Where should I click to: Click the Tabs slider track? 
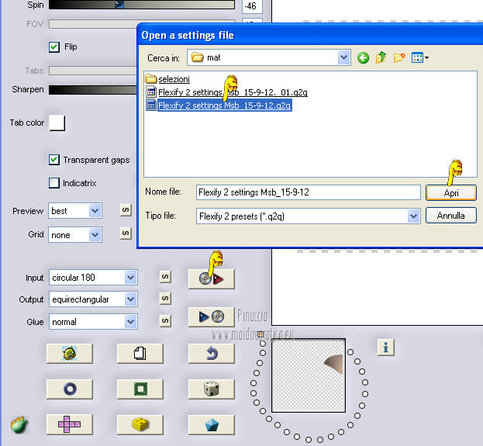click(x=92, y=71)
